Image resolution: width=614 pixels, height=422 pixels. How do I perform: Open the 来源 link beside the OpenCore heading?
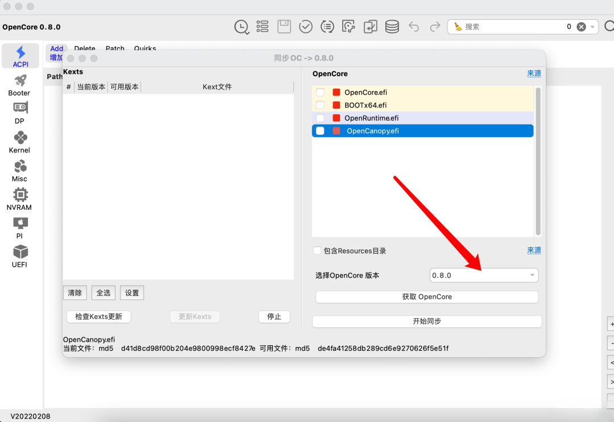tap(534, 73)
